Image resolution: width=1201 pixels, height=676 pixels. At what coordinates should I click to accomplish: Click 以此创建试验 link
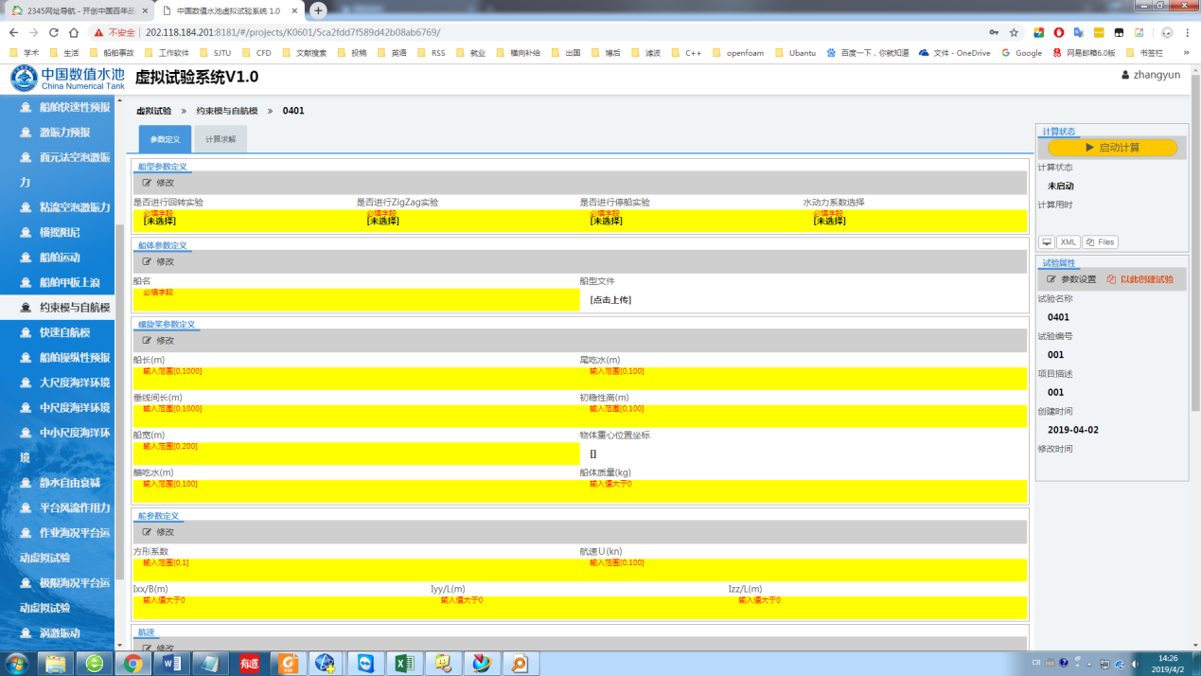coord(1139,279)
